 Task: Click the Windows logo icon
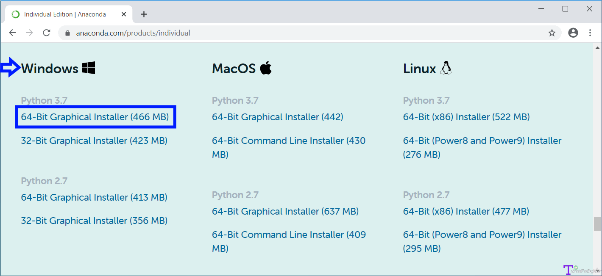[89, 68]
